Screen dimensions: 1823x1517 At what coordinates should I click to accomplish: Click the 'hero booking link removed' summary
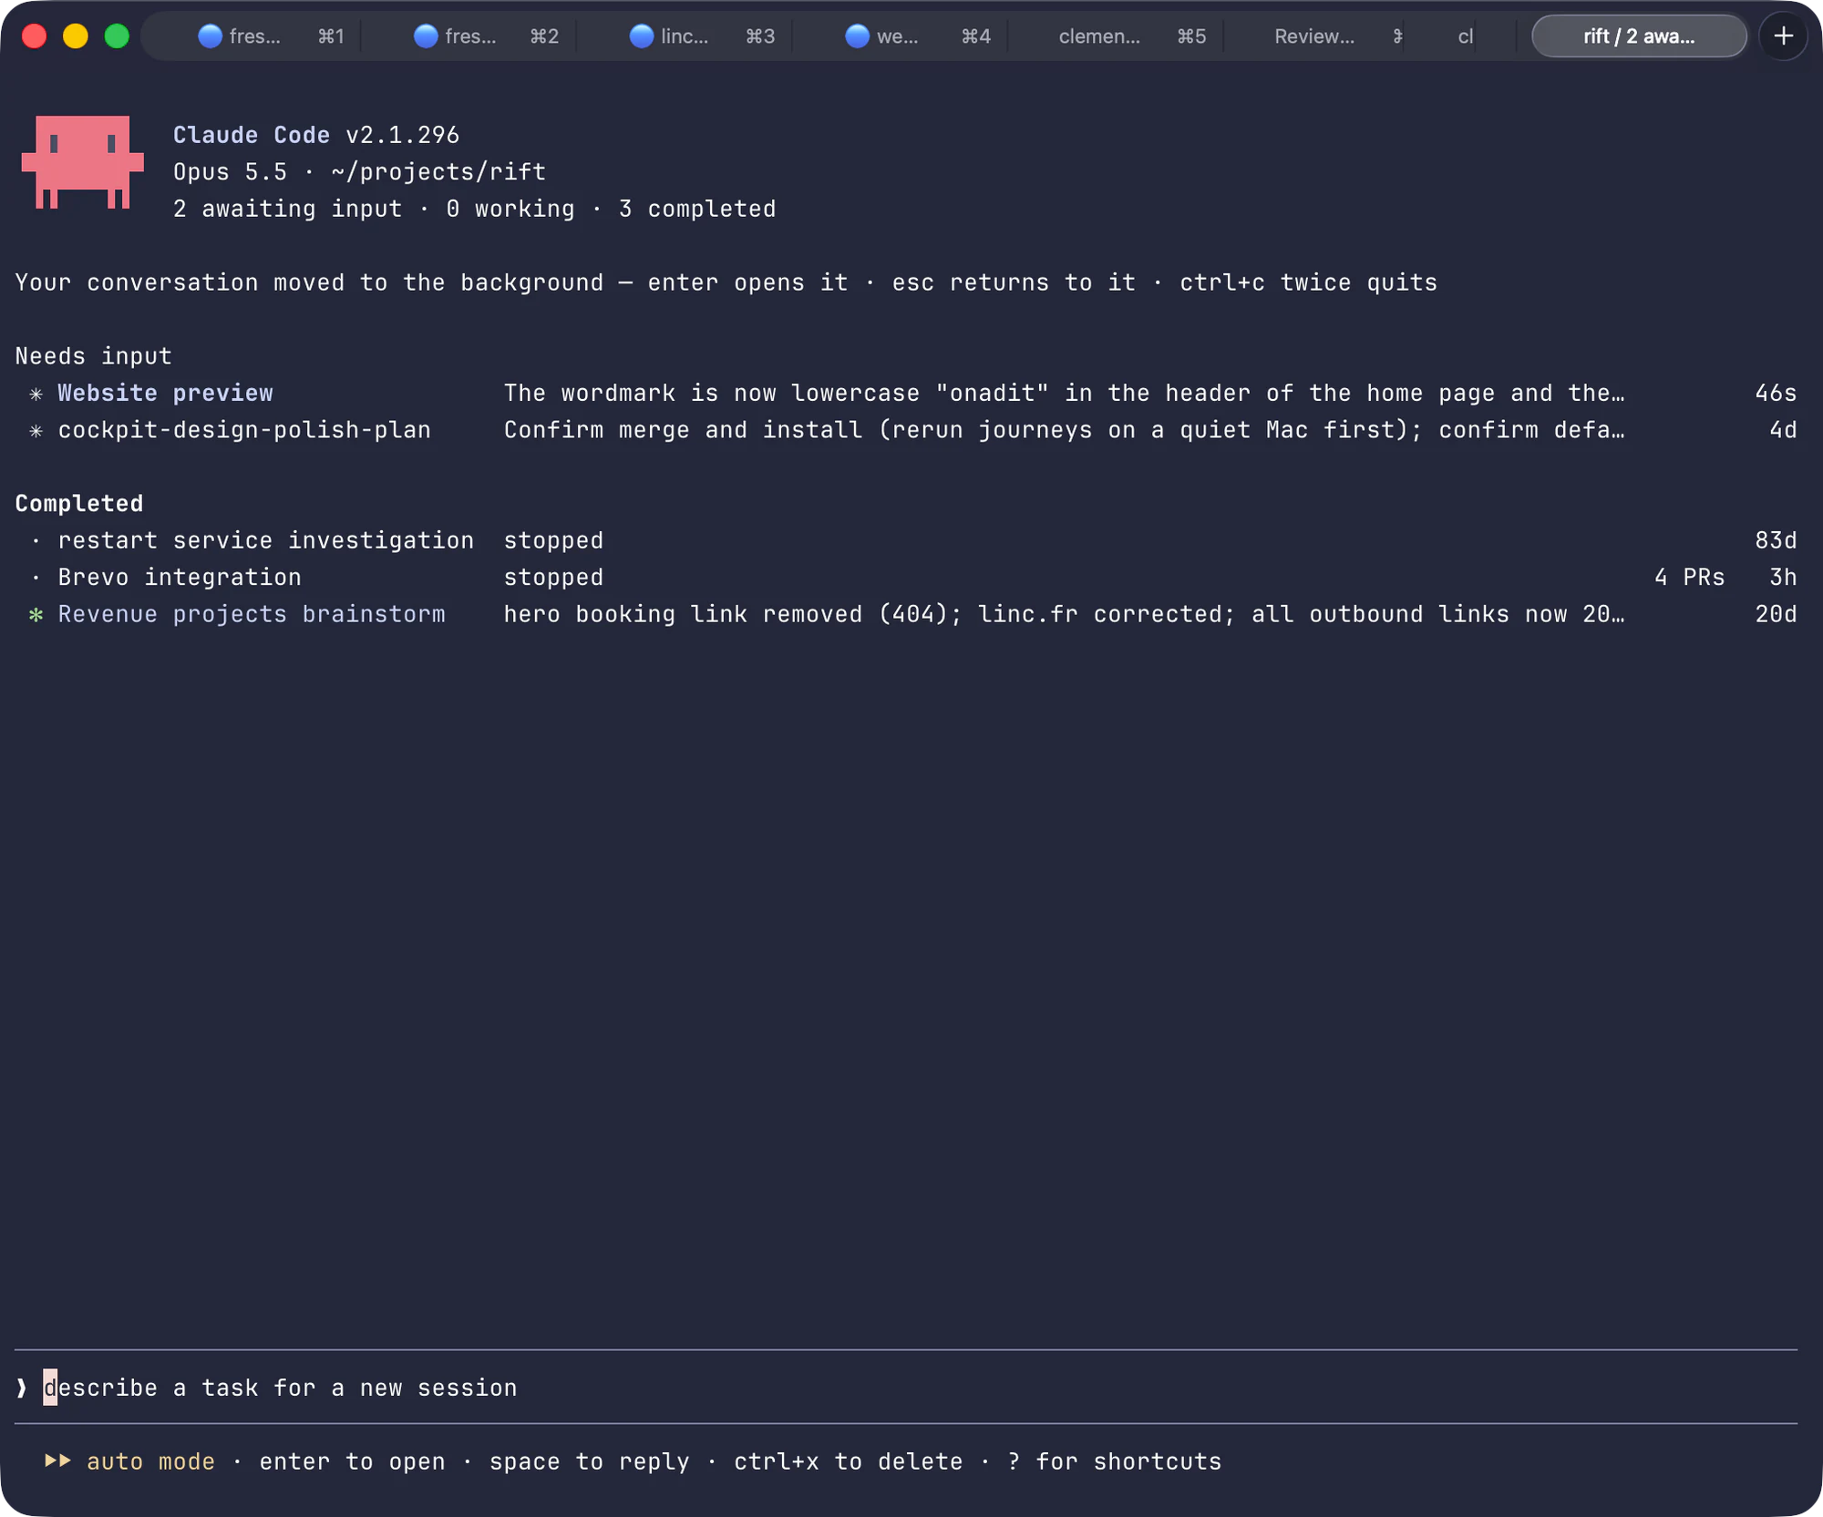pos(1064,614)
